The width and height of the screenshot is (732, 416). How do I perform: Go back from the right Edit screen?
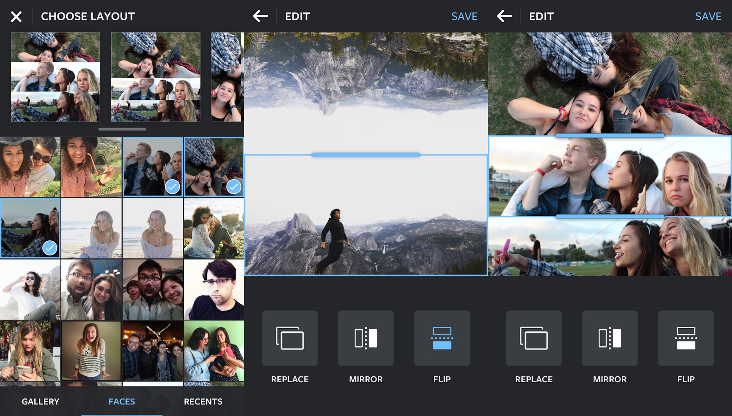(x=504, y=17)
